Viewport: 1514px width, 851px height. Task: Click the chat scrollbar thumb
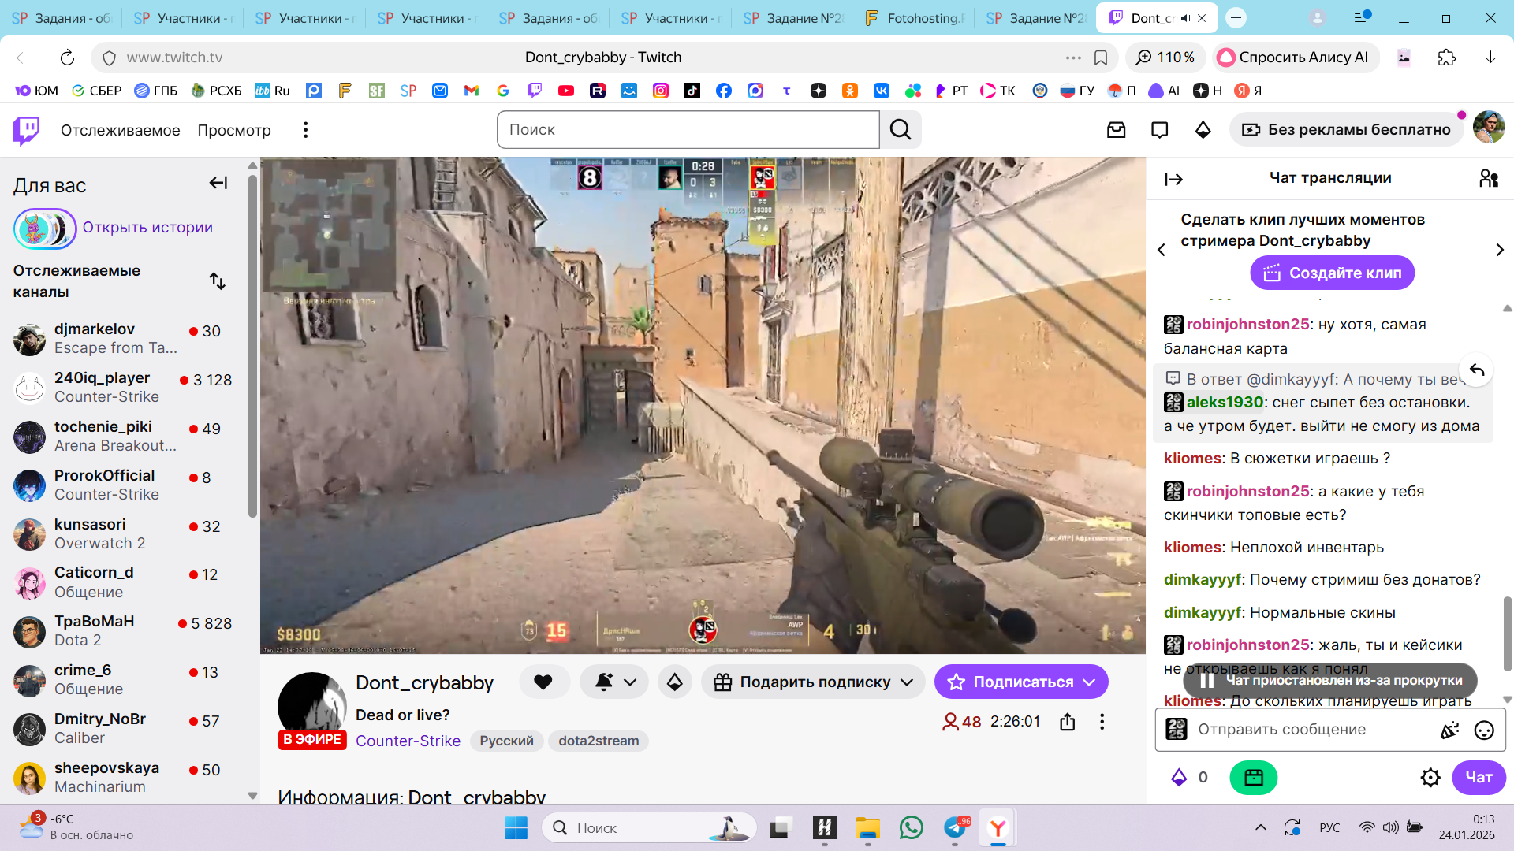click(x=1507, y=632)
